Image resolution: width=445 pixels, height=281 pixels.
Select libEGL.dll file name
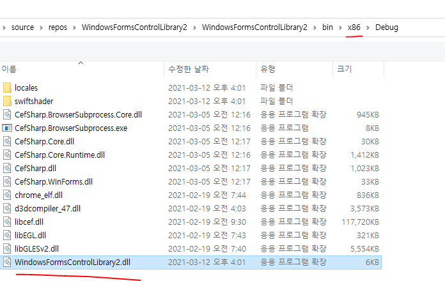(x=30, y=236)
